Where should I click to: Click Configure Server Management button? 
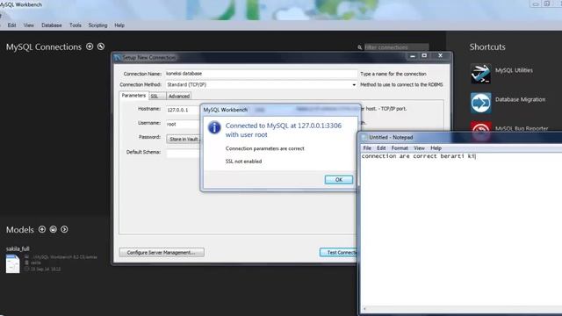(x=162, y=253)
